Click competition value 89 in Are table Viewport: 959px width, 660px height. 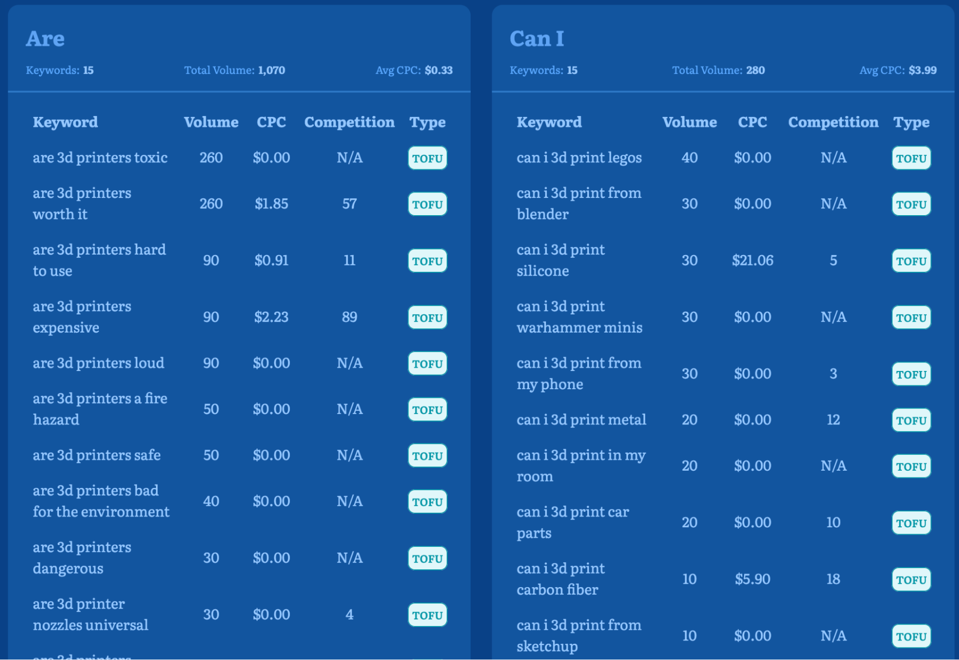[349, 316]
